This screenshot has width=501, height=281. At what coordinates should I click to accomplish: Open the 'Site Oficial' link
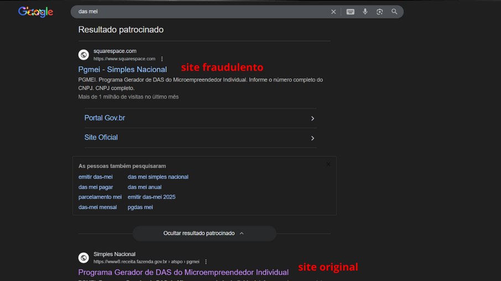pyautogui.click(x=101, y=137)
